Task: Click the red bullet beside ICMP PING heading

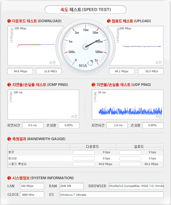Action: coord(9,85)
